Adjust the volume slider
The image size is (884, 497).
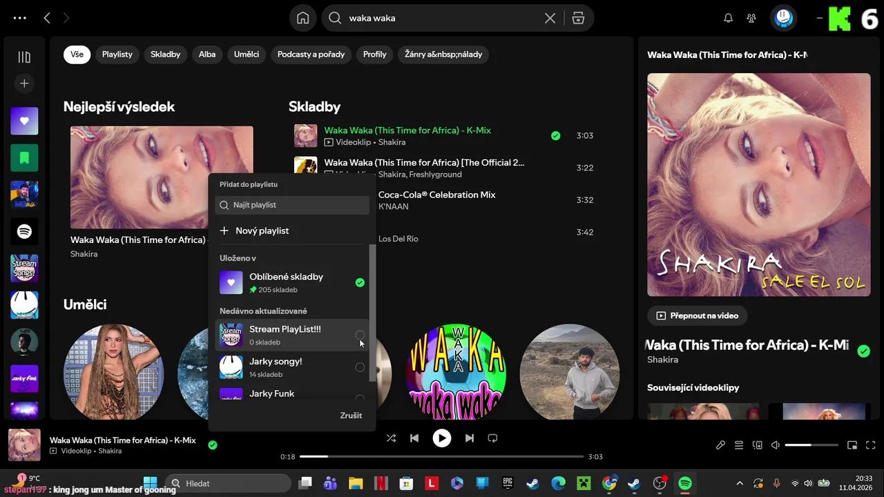[x=810, y=445]
